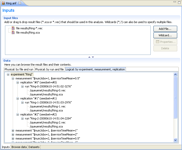Minimize the editor area
The image size is (182, 150).
175,2
